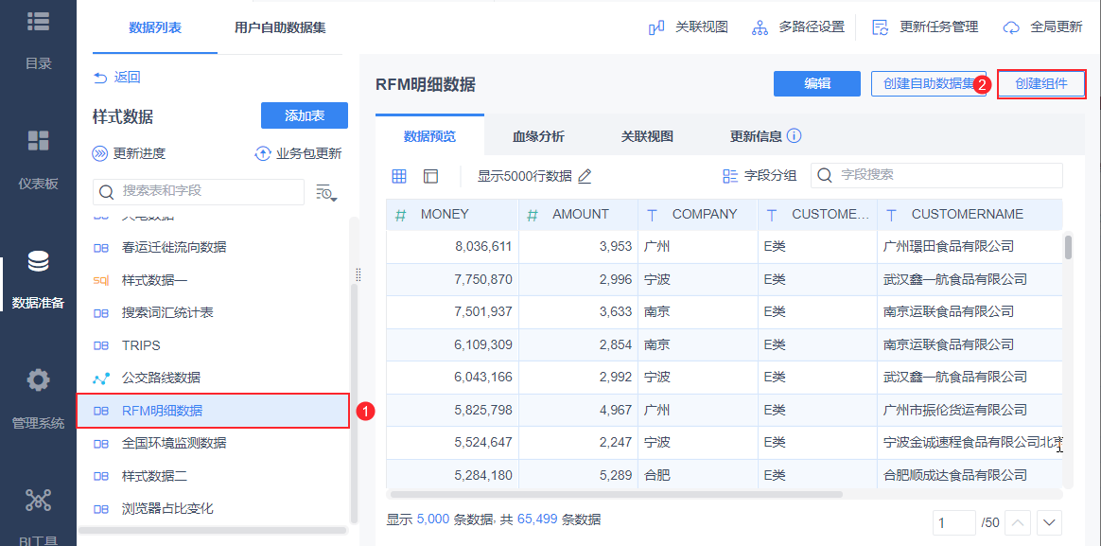Click the 字段搜索 input field
1101x546 pixels.
coord(936,176)
